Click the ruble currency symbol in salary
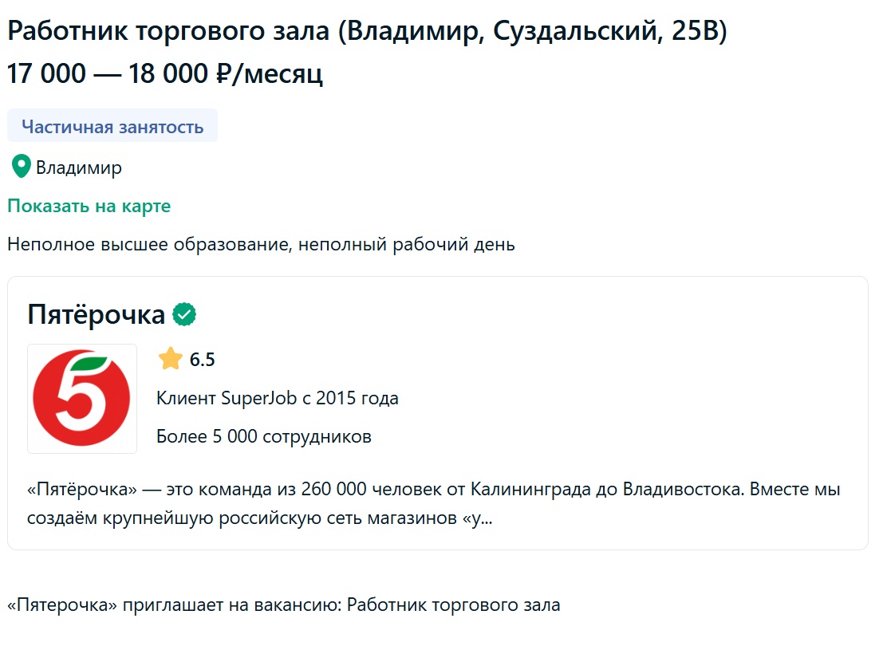Image resolution: width=883 pixels, height=646 pixels. point(223,73)
